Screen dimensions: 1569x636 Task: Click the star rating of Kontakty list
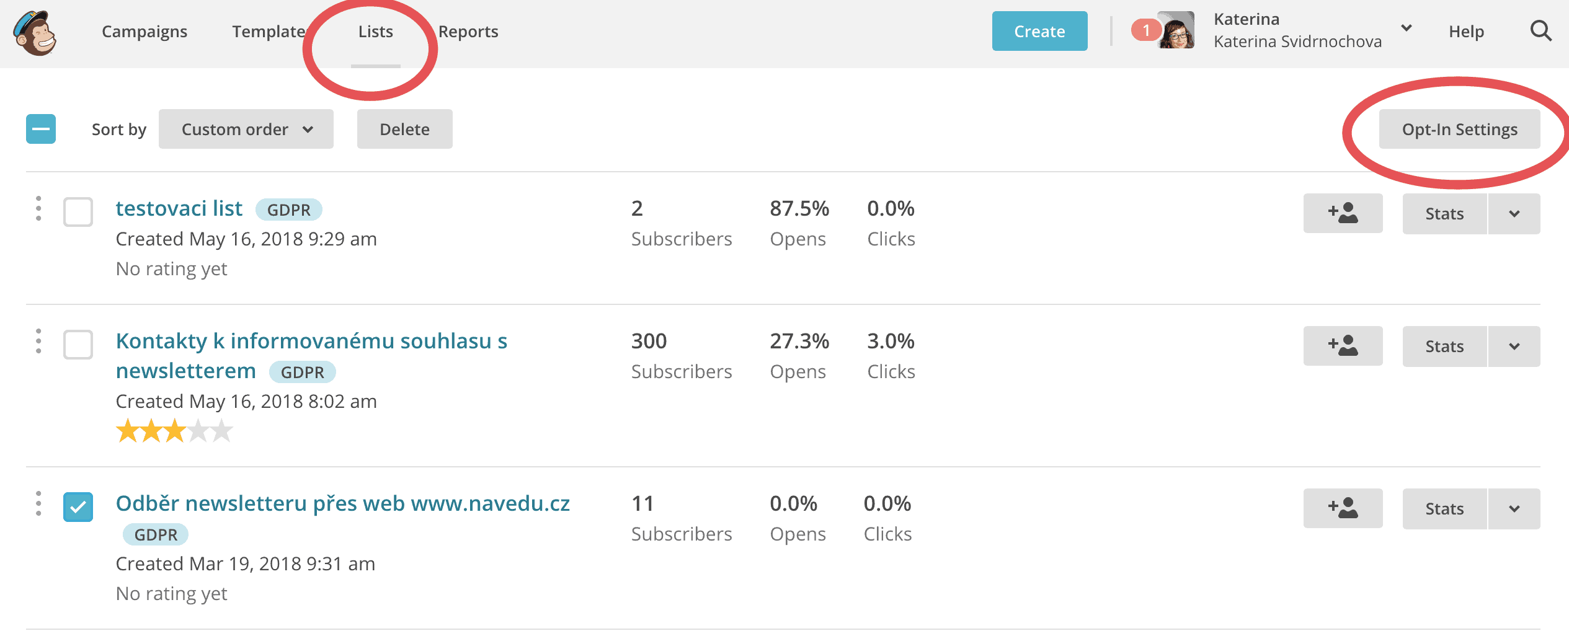tap(174, 431)
